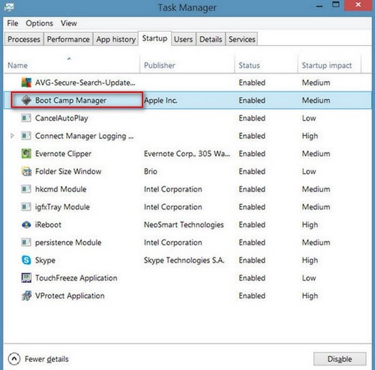This screenshot has width=375, height=370.
Task: Switch to the Performance tab
Action: (x=68, y=39)
